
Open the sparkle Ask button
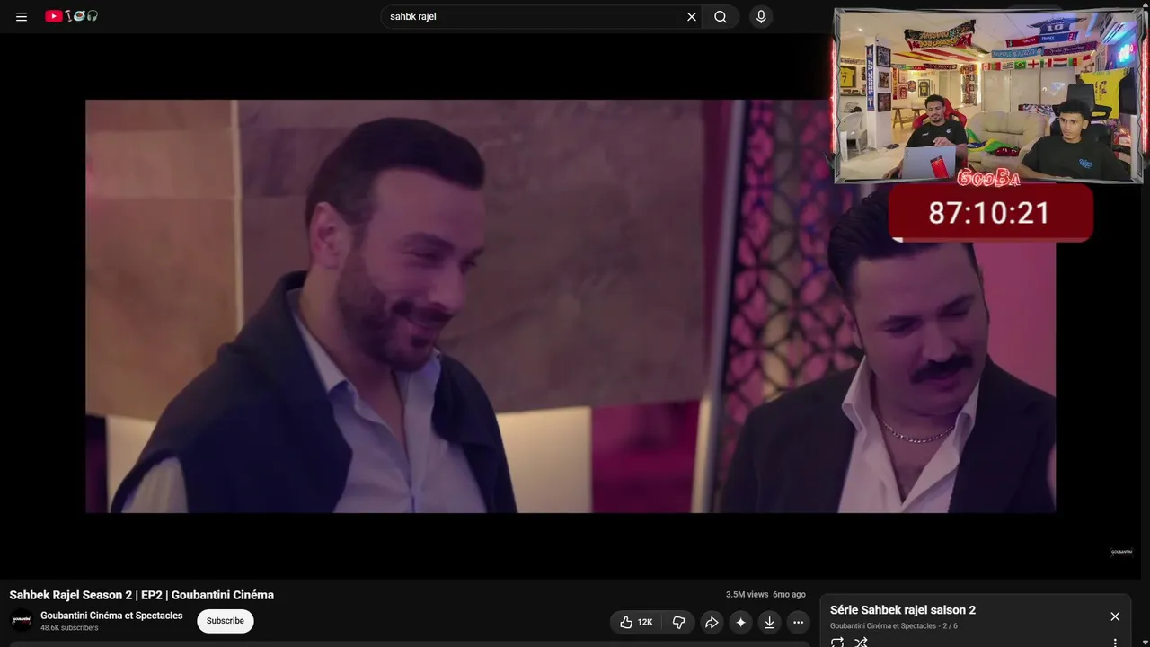click(740, 622)
